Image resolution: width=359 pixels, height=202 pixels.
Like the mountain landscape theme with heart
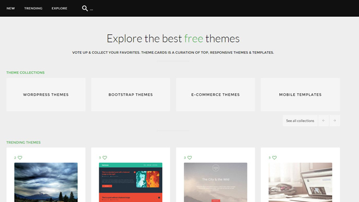tap(20, 158)
